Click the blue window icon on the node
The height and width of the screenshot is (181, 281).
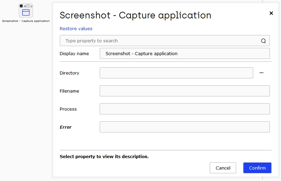coord(26,12)
